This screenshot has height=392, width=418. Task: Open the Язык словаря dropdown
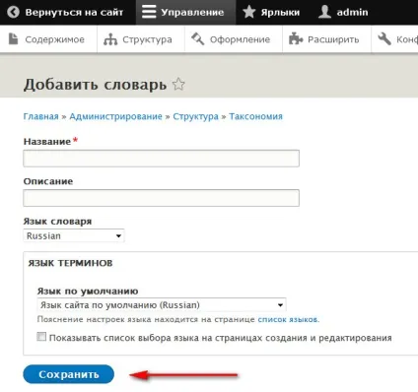pos(74,235)
